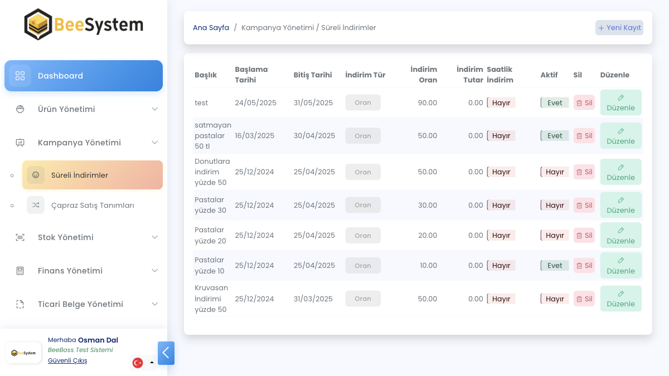Click the Süreli İndirimler smiley icon
669x376 pixels.
point(36,175)
